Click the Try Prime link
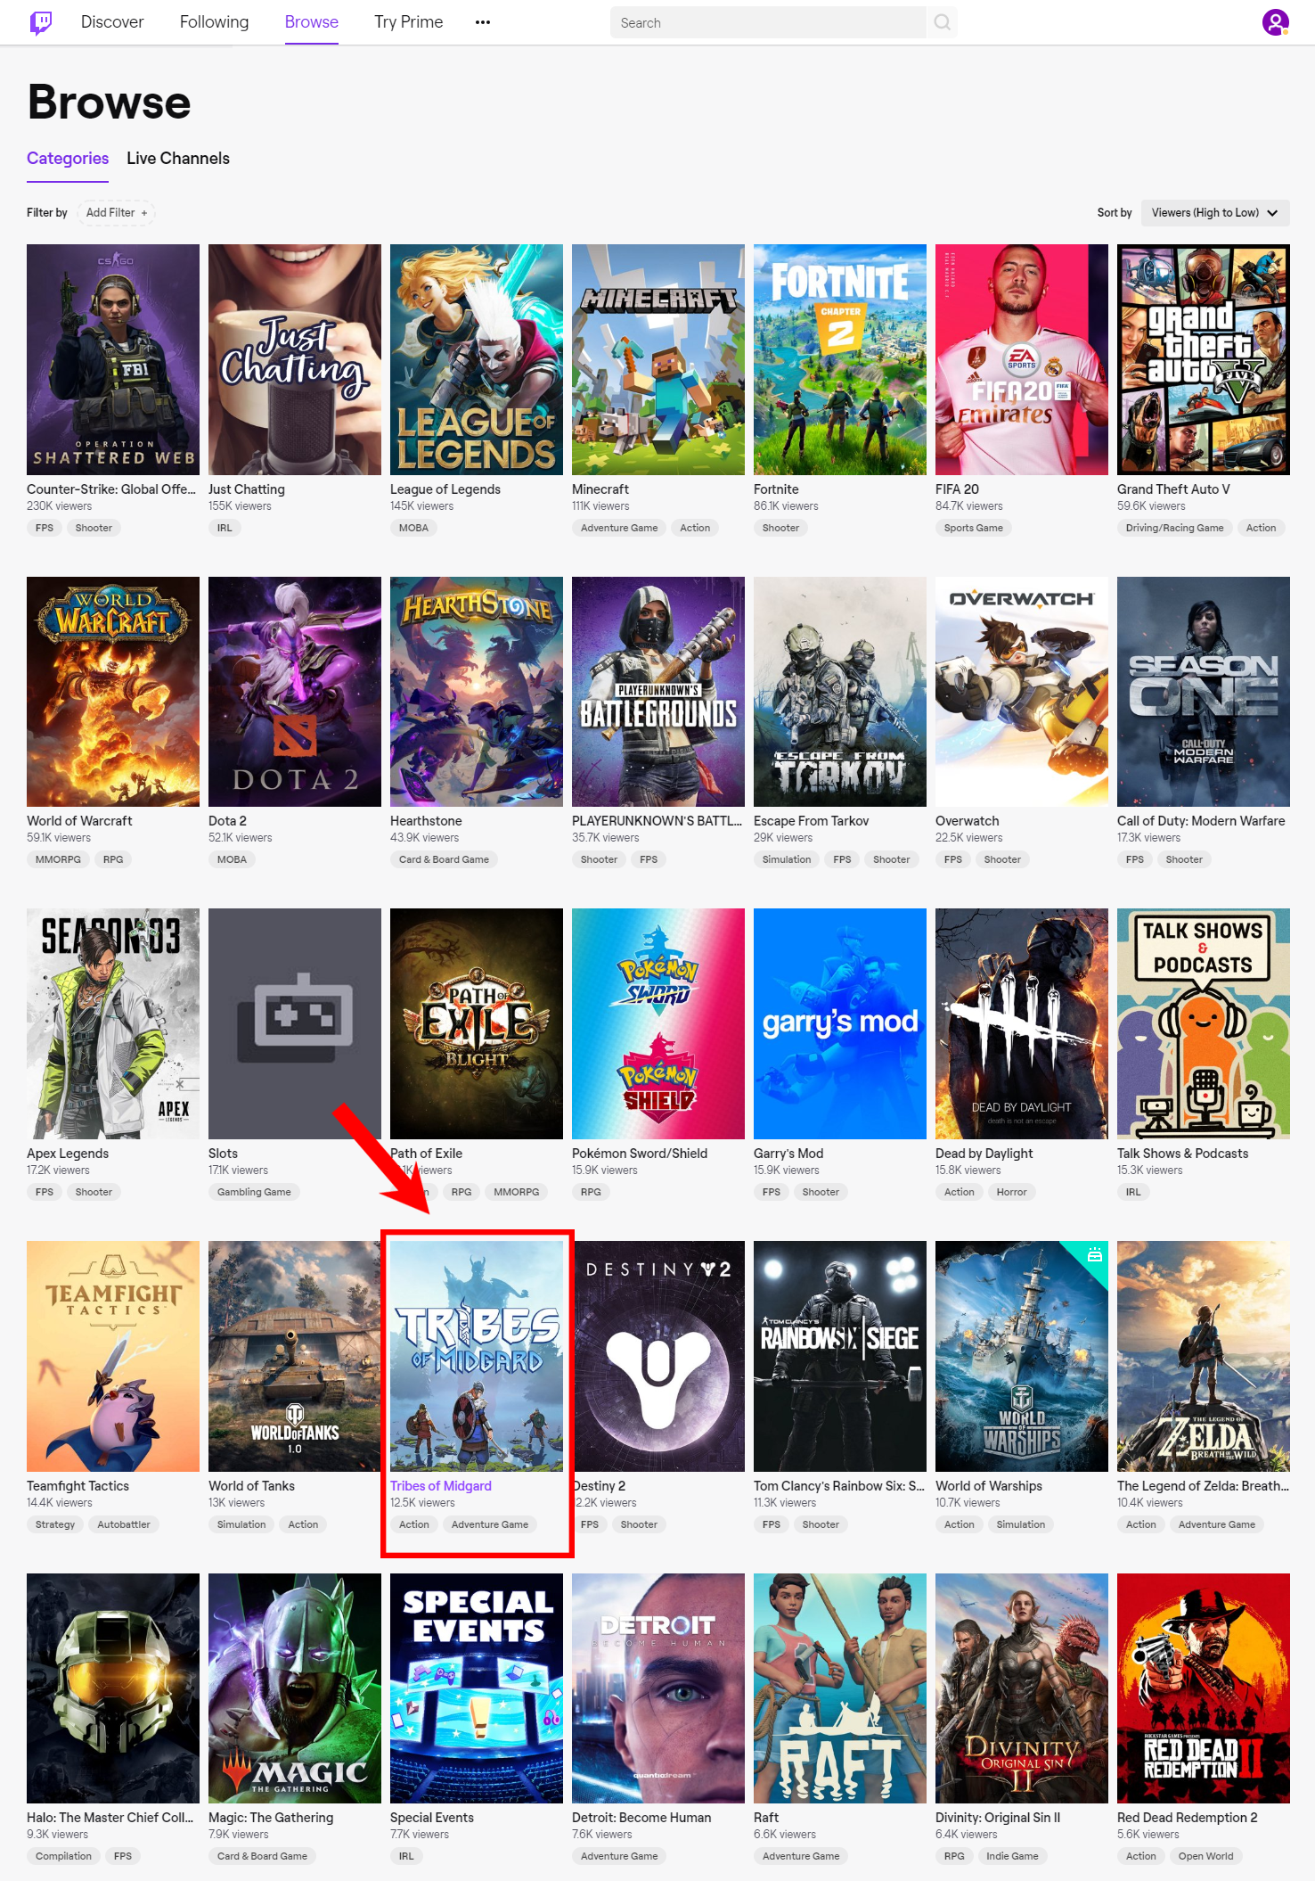1315x1881 pixels. tap(408, 22)
